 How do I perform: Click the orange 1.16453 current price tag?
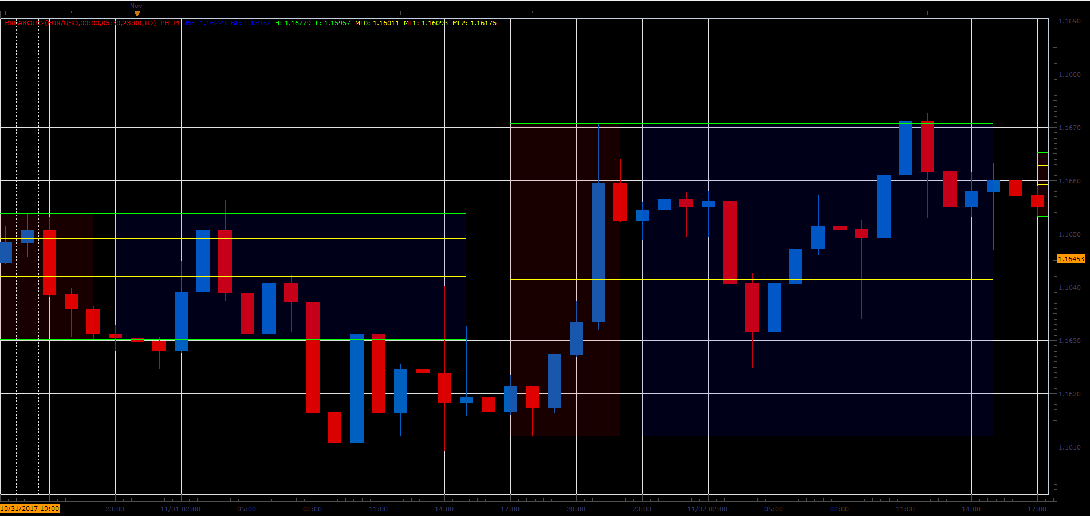click(1071, 259)
